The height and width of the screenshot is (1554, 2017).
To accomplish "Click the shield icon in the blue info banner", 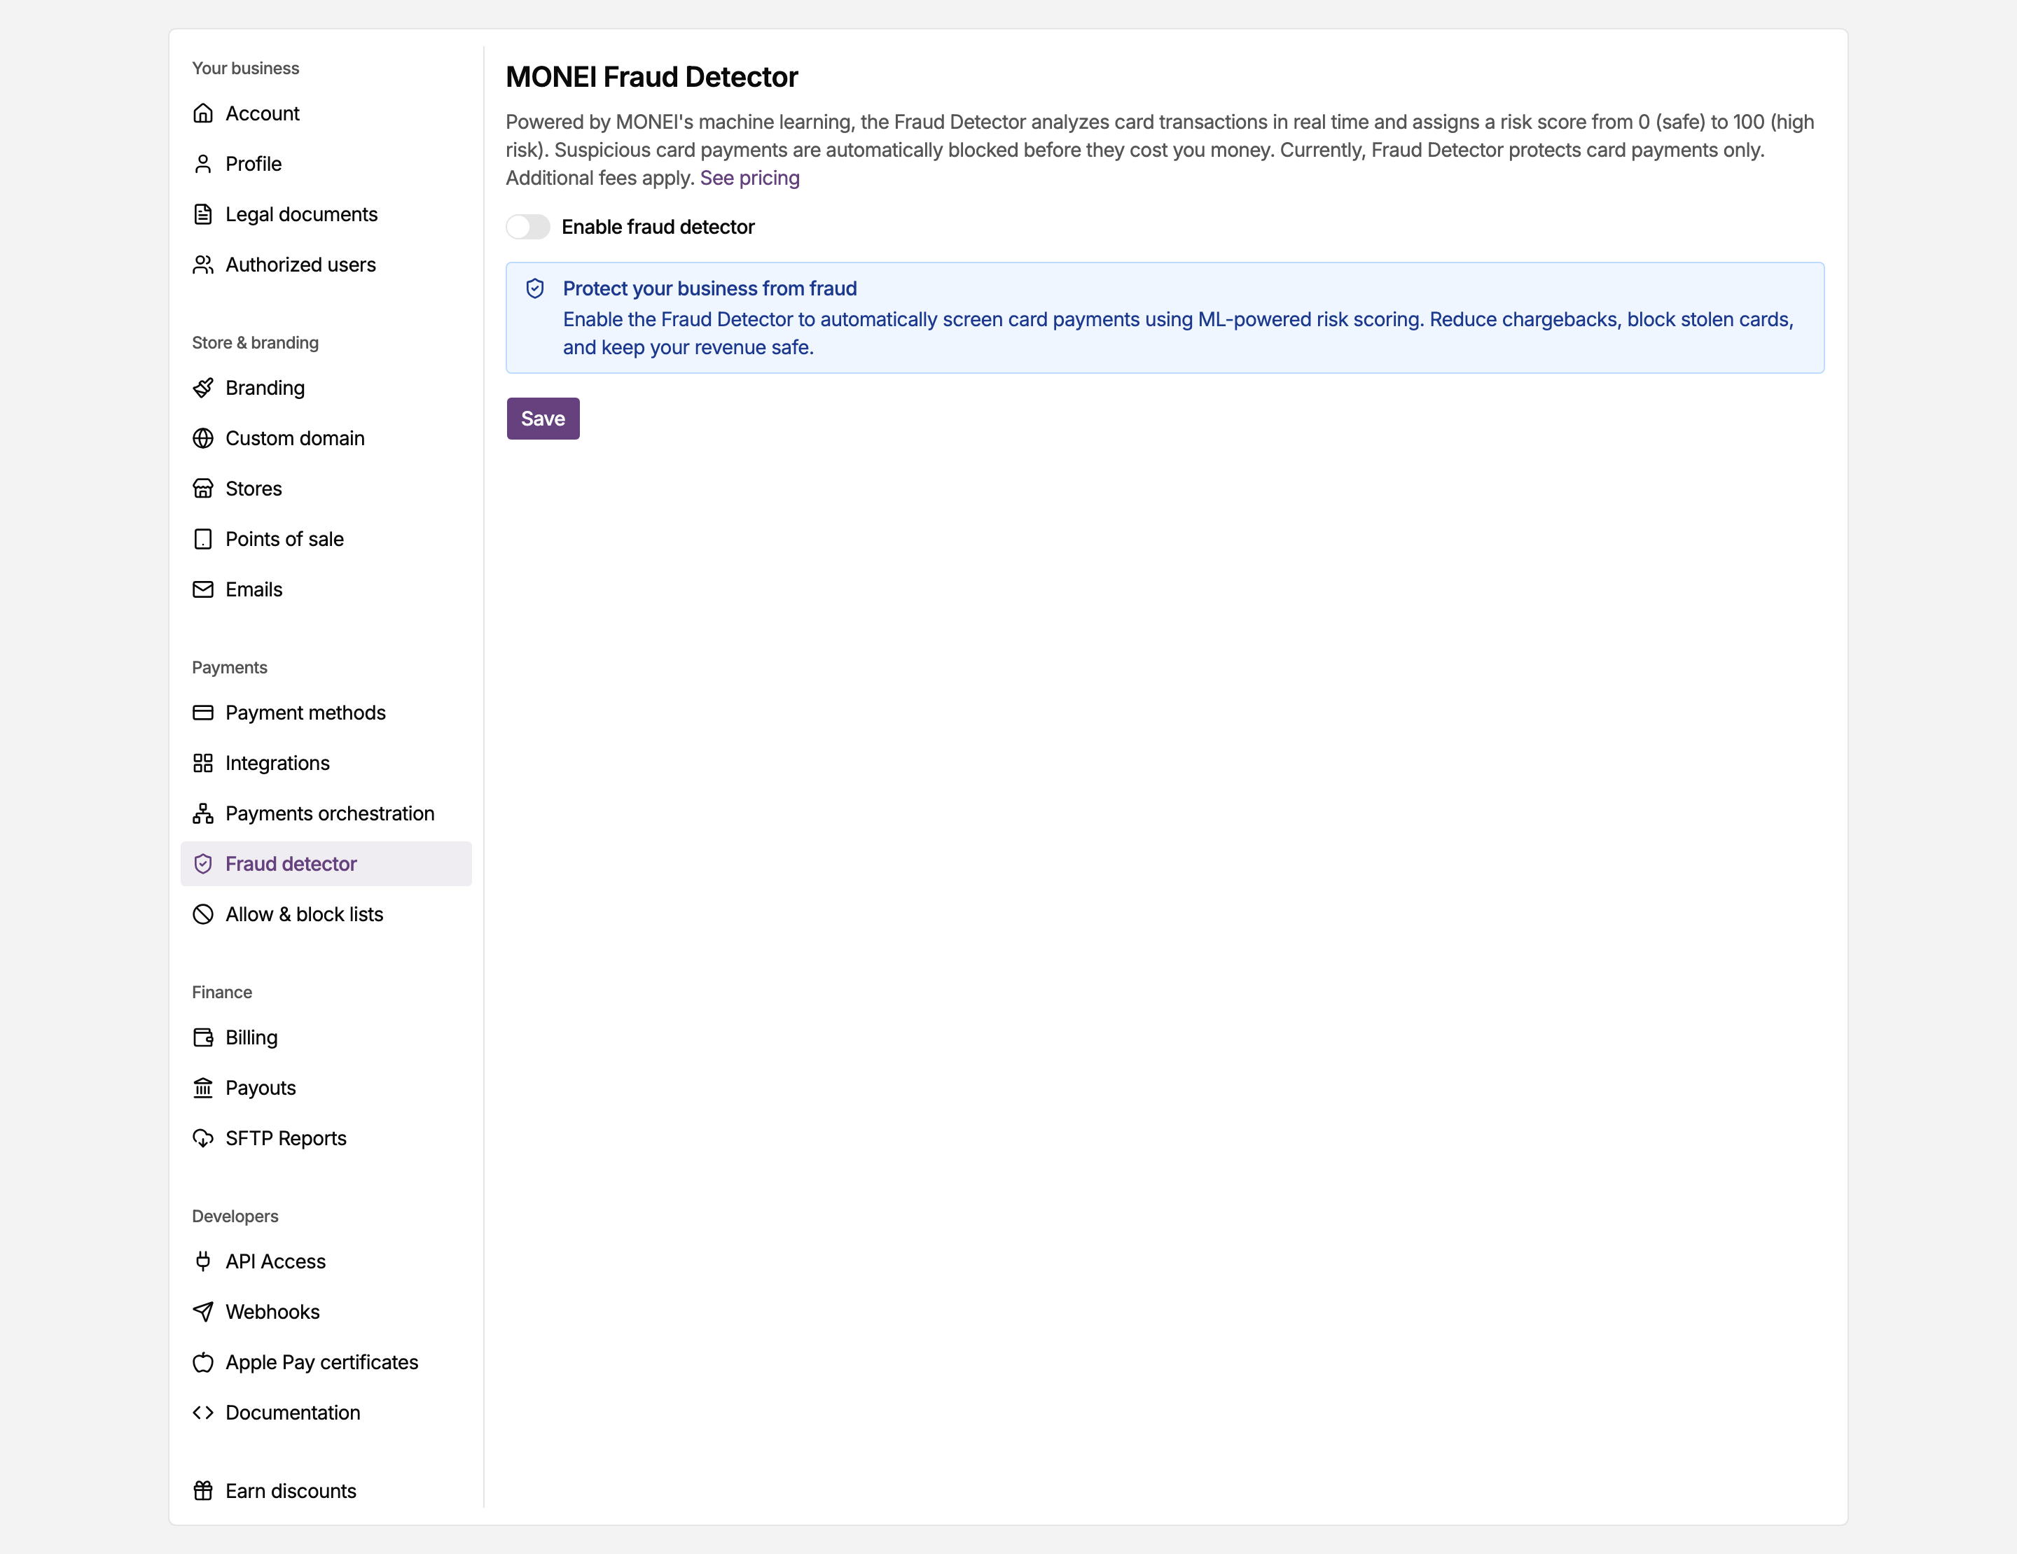I will (x=535, y=289).
